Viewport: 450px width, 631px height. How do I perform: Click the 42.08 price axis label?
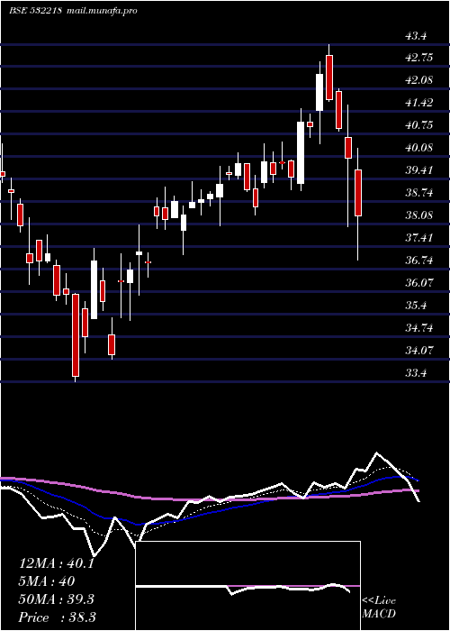419,80
